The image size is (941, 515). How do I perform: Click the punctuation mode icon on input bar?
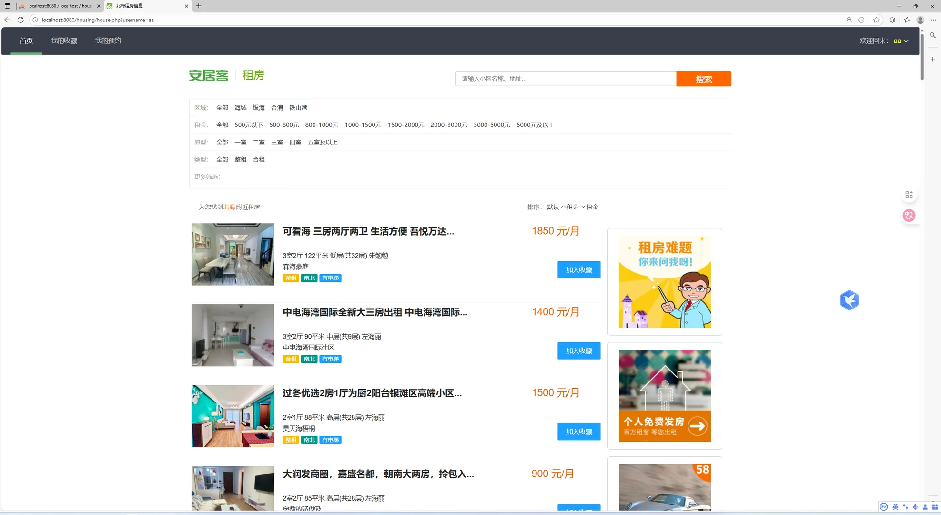905,507
